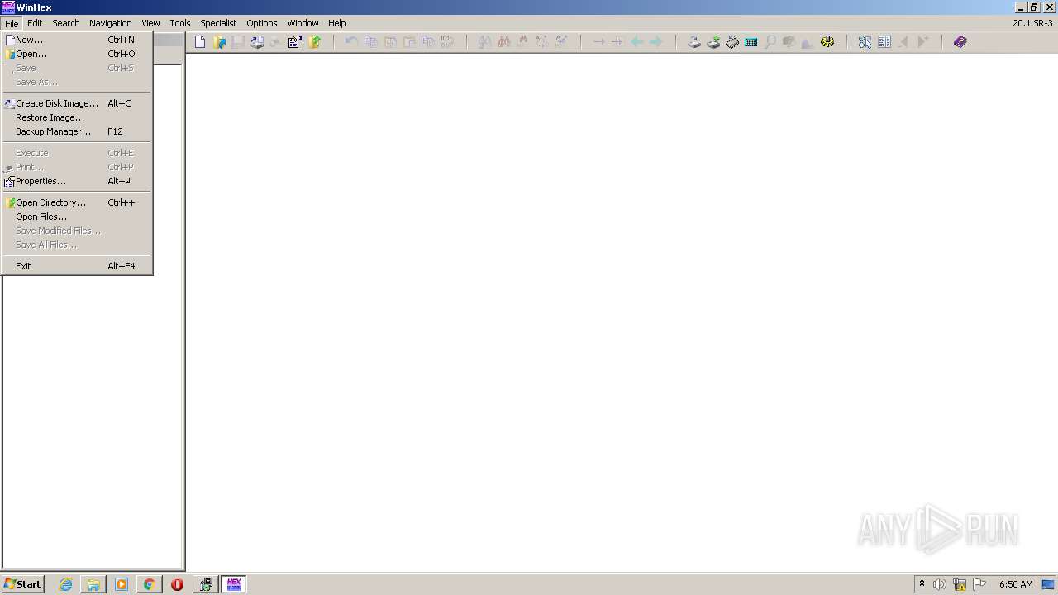Show hidden system tray icons
Viewport: 1058px width, 595px height.
[x=922, y=584]
